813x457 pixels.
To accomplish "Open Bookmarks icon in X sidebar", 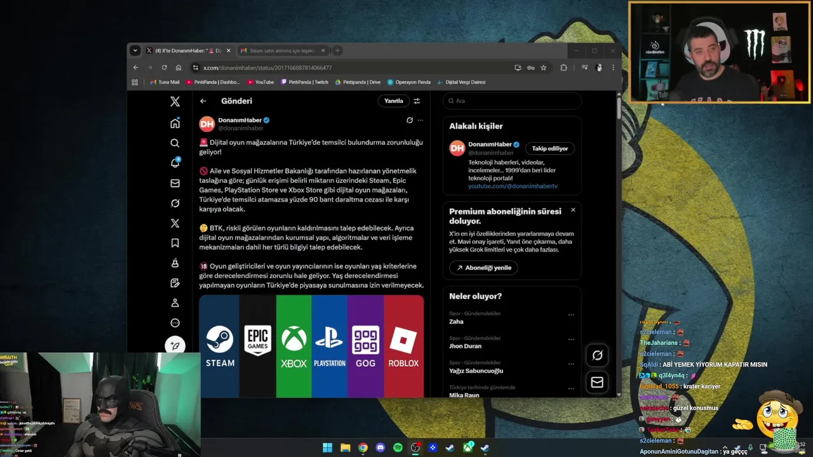I will [175, 243].
